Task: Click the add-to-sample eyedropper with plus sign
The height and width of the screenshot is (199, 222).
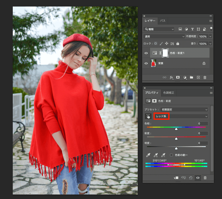Action: pos(155,155)
